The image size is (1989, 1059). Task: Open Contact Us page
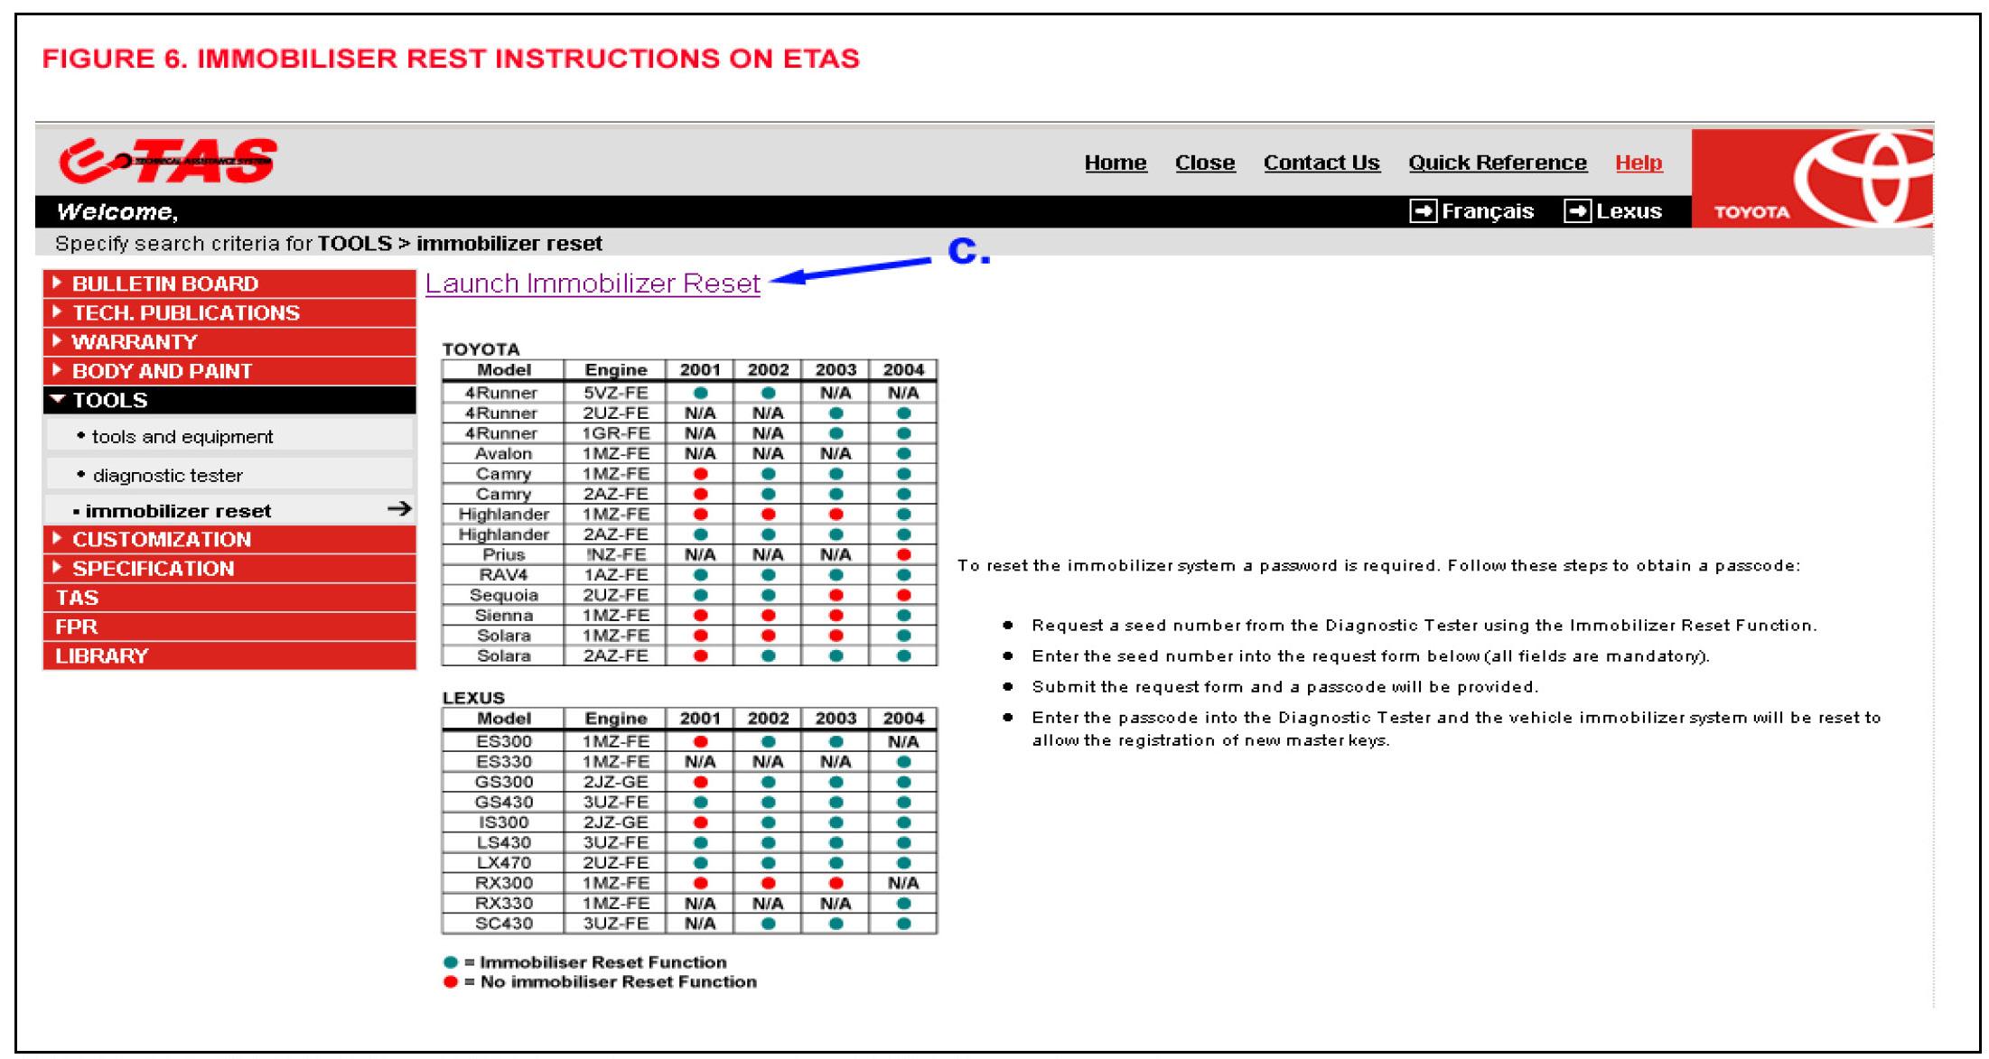click(x=1321, y=163)
